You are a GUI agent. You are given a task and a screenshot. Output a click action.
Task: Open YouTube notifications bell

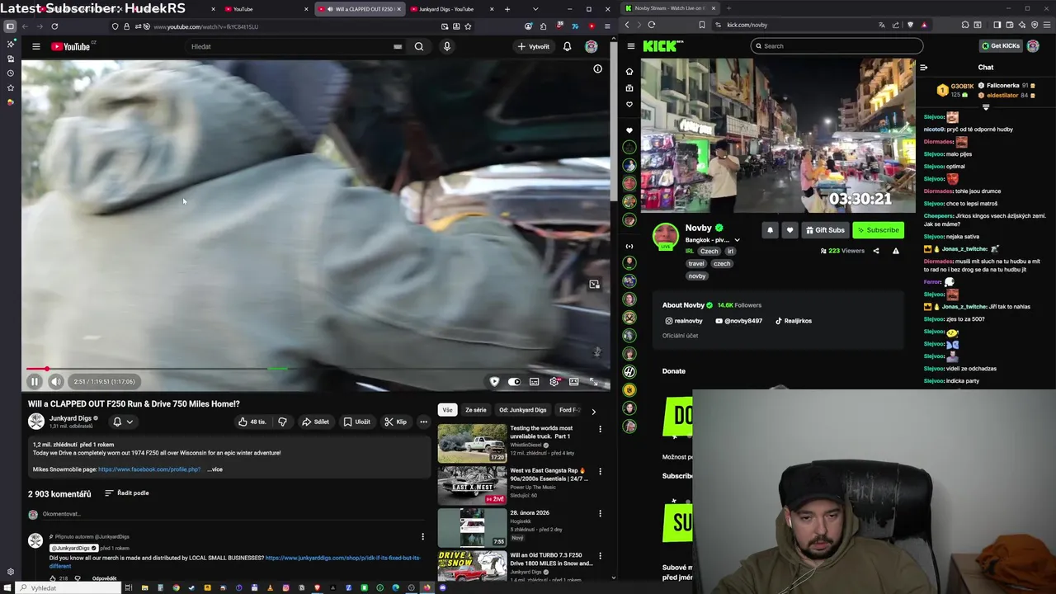(567, 46)
